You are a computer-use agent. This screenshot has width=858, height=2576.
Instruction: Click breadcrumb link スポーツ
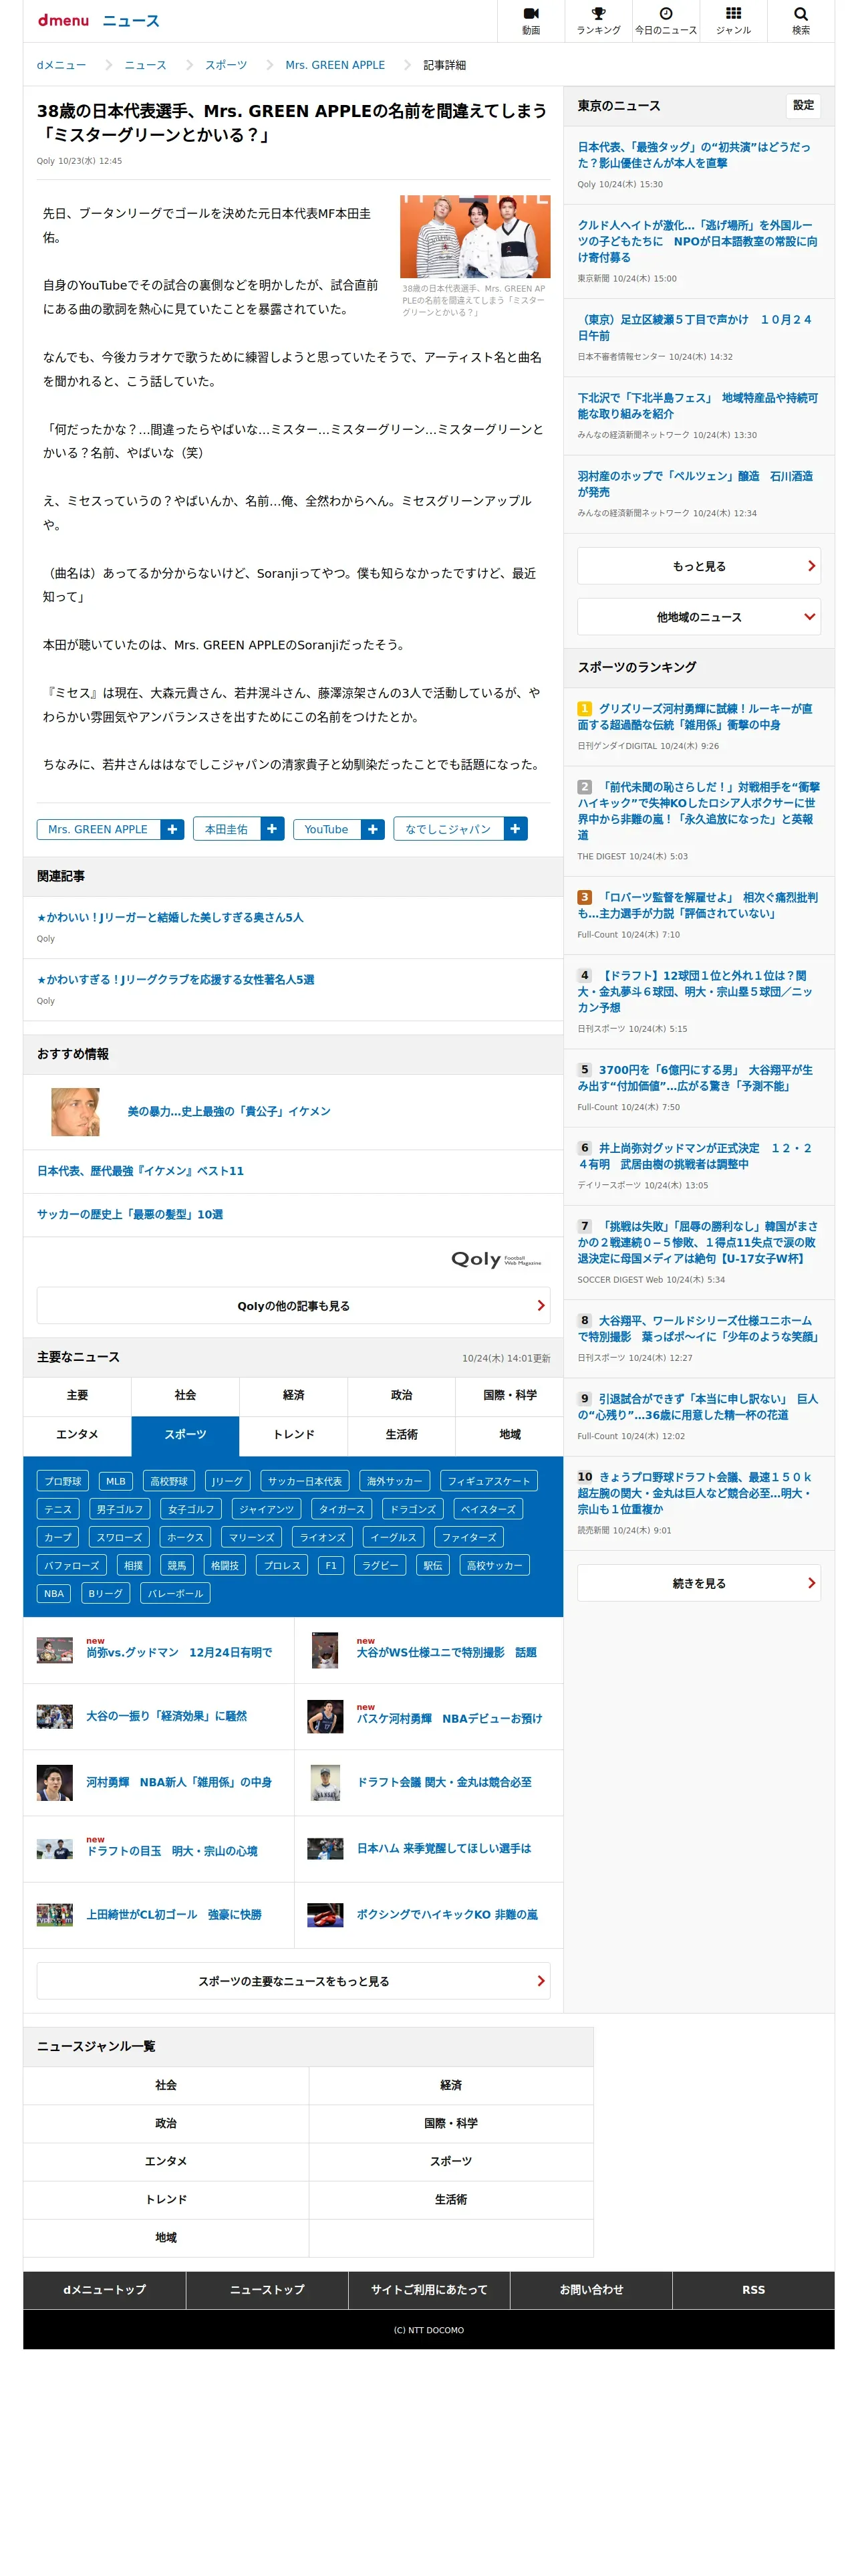point(226,65)
